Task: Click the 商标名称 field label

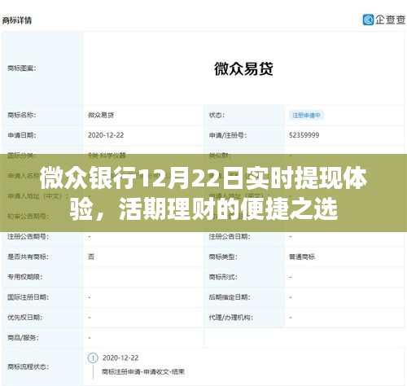Action: click(22, 115)
